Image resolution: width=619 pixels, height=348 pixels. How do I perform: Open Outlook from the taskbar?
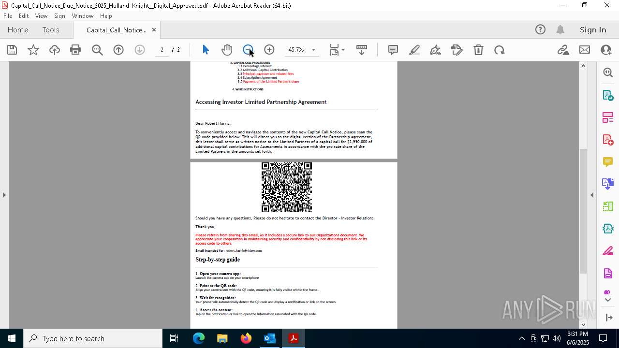[x=269, y=338]
